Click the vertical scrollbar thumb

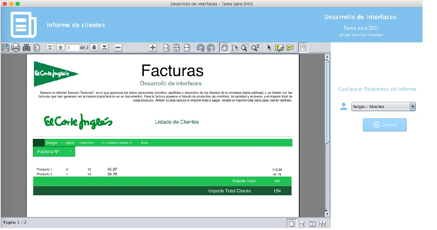click(327, 101)
